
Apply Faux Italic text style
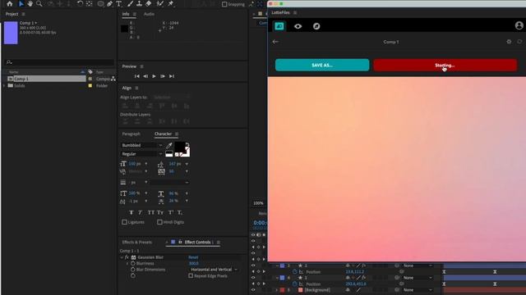(141, 212)
